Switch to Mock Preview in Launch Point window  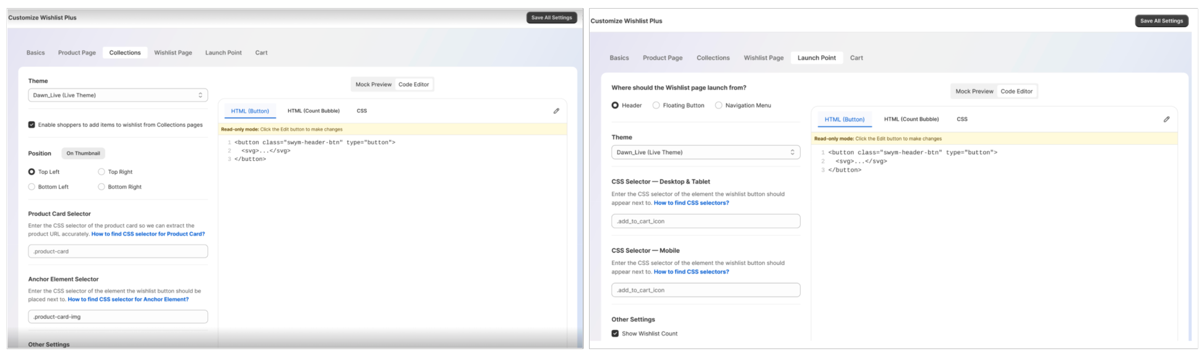pyautogui.click(x=974, y=91)
